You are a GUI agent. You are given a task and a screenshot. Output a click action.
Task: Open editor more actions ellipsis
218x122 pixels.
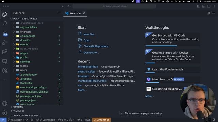214,13
